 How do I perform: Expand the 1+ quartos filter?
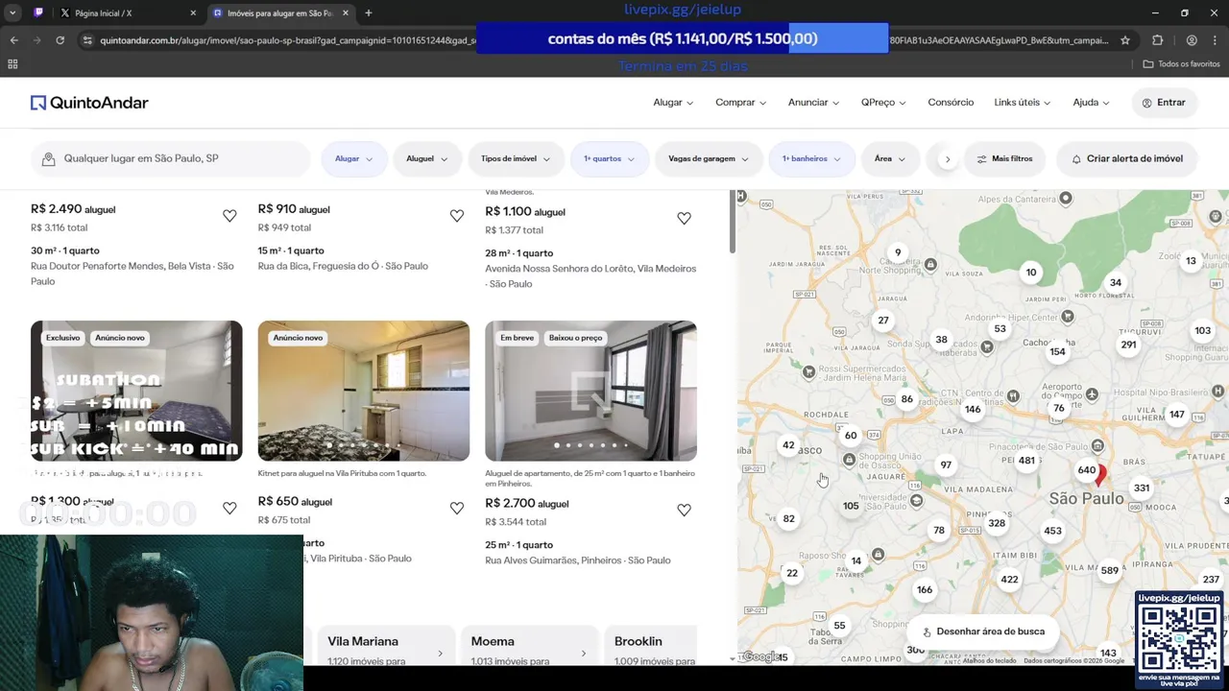pyautogui.click(x=609, y=158)
